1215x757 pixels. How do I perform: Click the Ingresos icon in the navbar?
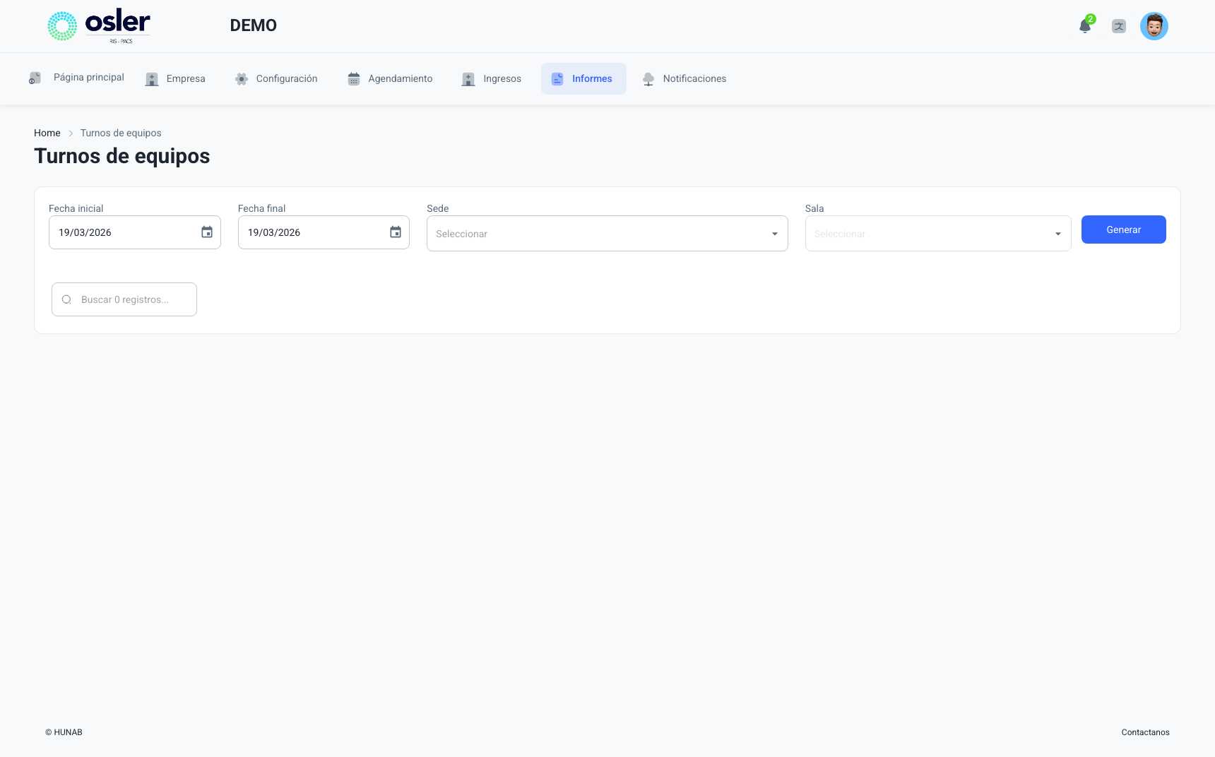click(468, 78)
